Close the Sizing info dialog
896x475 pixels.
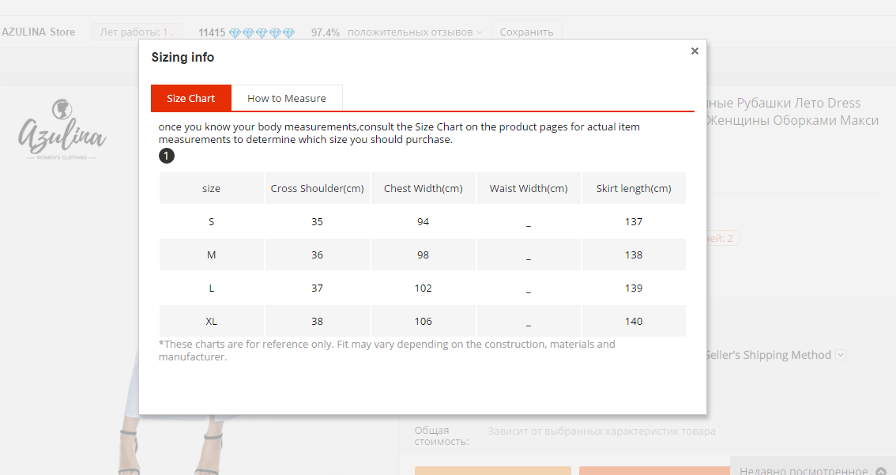point(695,51)
